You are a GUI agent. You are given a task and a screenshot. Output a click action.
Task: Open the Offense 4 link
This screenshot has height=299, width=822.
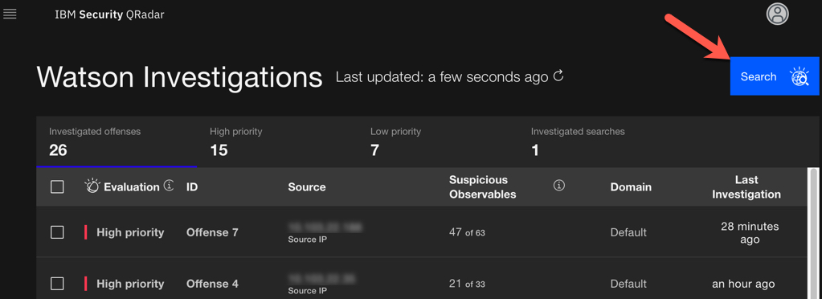point(212,284)
